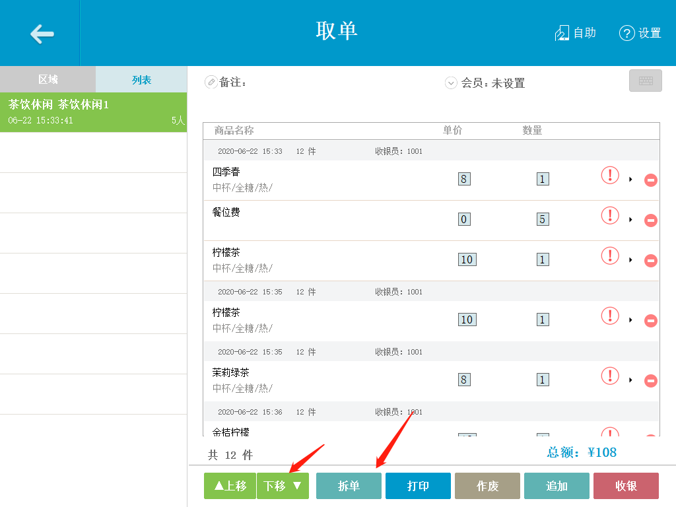Remove 柠檬茶 from the 15:33 batch
The width and height of the screenshot is (676, 507).
tap(650, 260)
